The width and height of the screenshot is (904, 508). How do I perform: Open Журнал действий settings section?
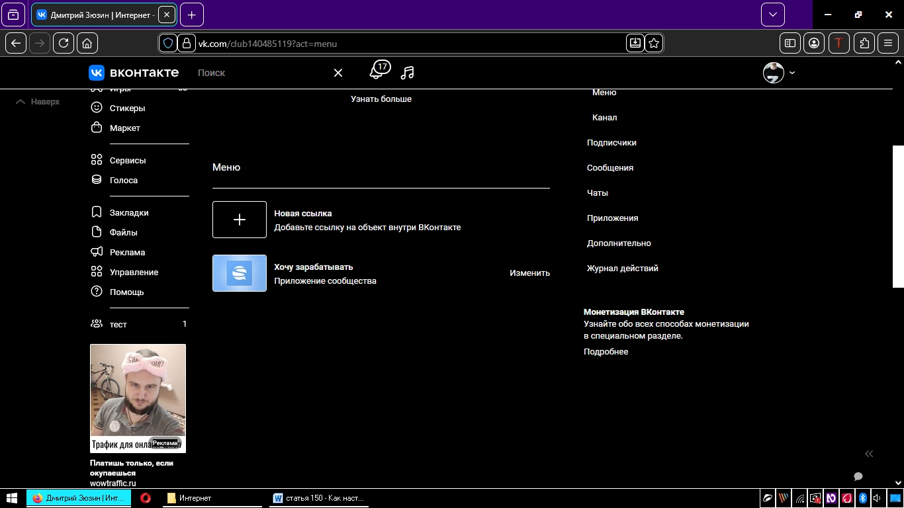[x=622, y=268]
